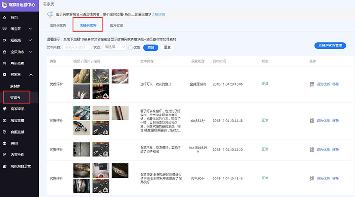Toggle the 优质 checkbox filter
Viewport: 355px width, 197px height.
(x=131, y=47)
